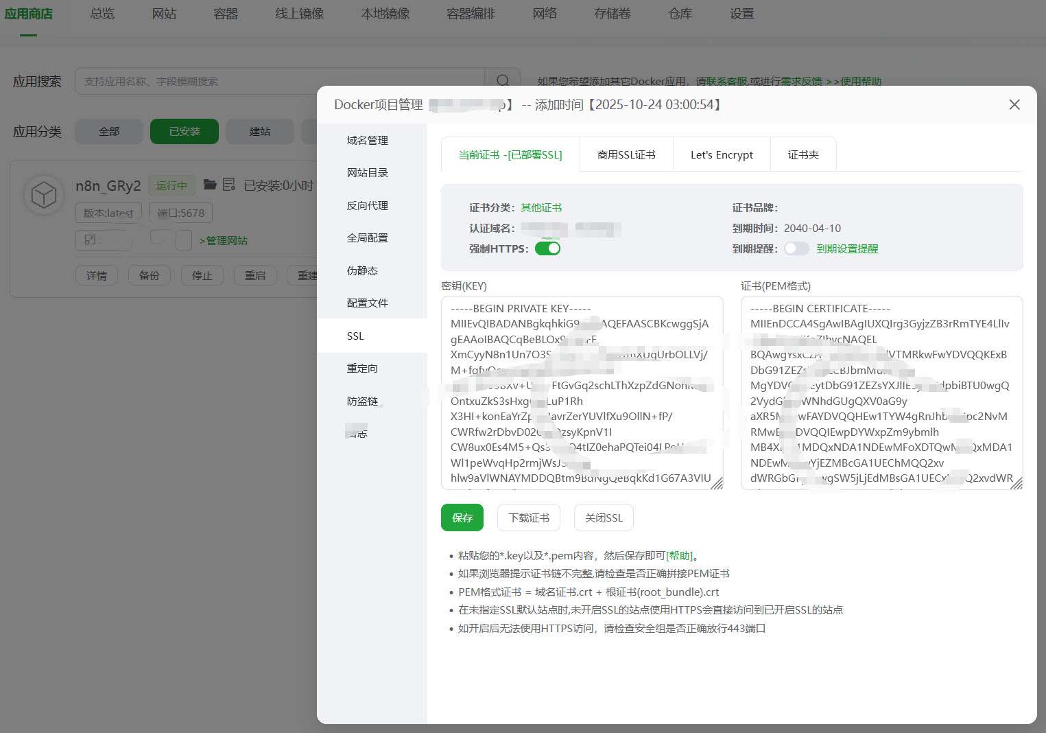The height and width of the screenshot is (733, 1046).
Task: Switch to the Let's Encrypt tab
Action: [x=722, y=155]
